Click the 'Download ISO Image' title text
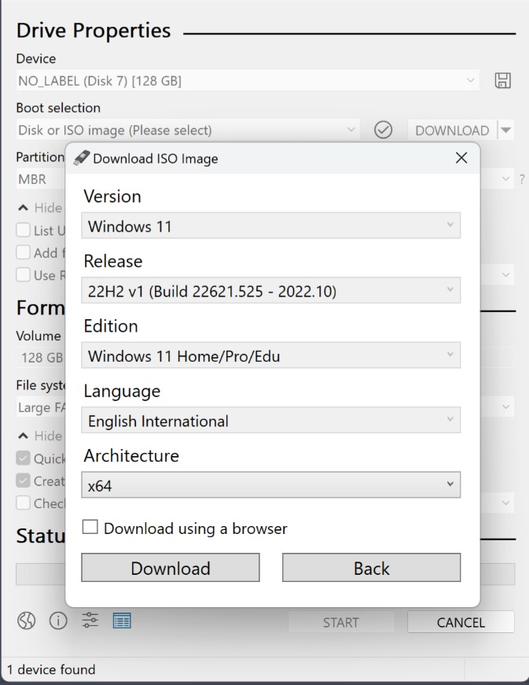 point(156,158)
